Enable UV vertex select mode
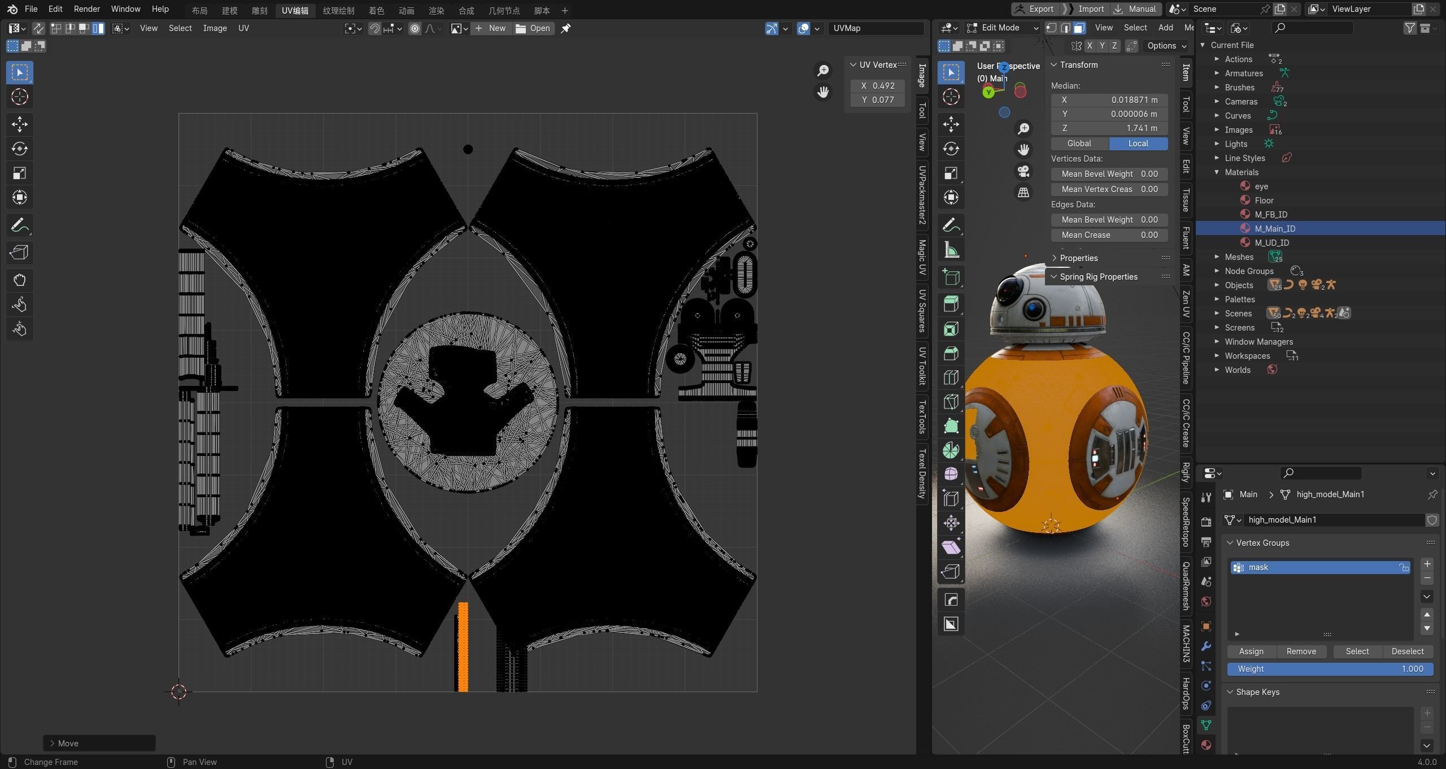1446x769 pixels. pos(56,28)
